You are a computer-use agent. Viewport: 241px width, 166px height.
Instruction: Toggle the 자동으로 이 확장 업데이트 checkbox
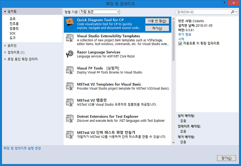(180, 44)
